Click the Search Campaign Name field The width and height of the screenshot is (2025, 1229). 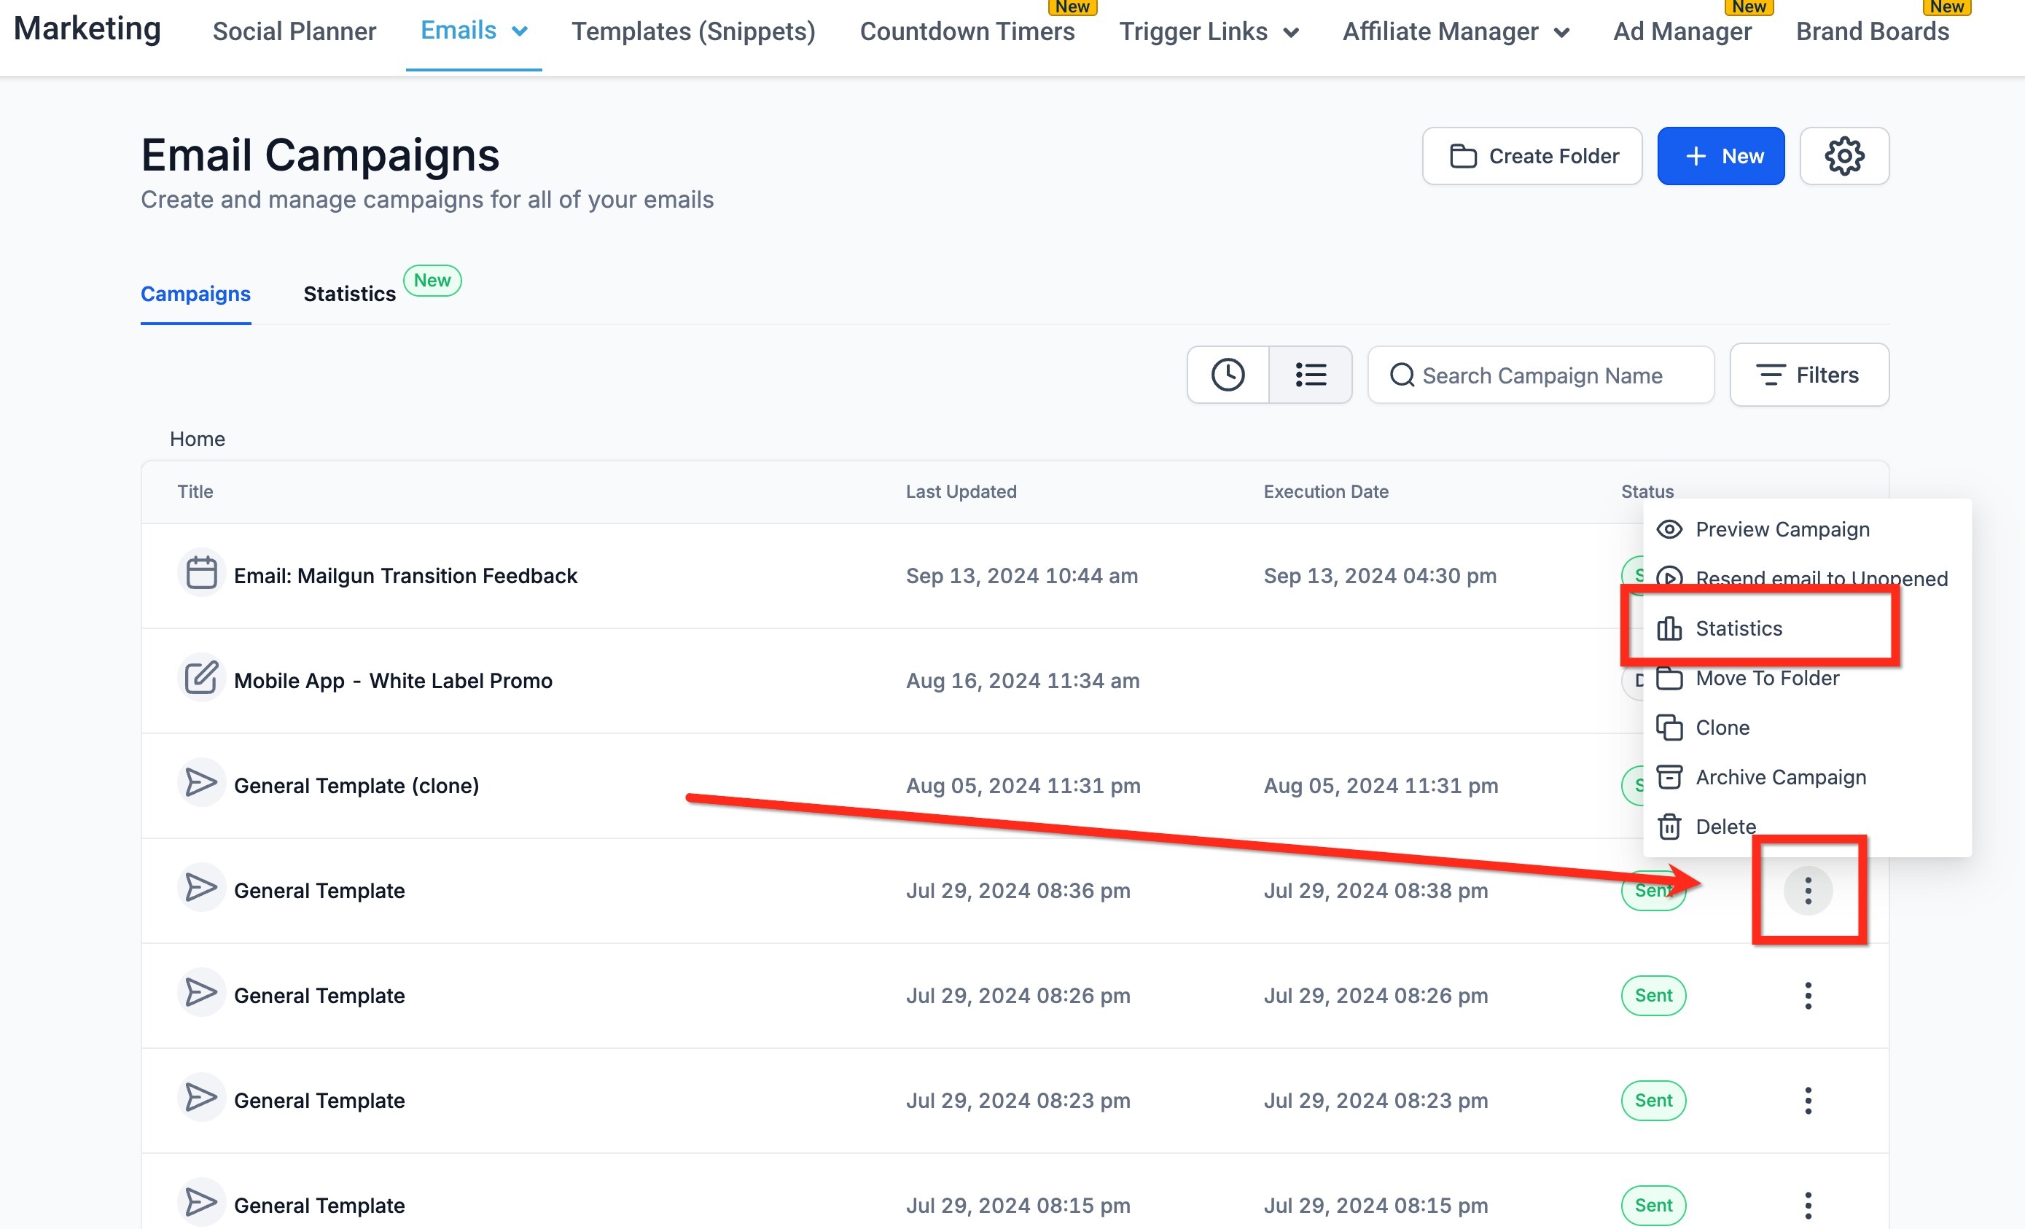coord(1541,375)
